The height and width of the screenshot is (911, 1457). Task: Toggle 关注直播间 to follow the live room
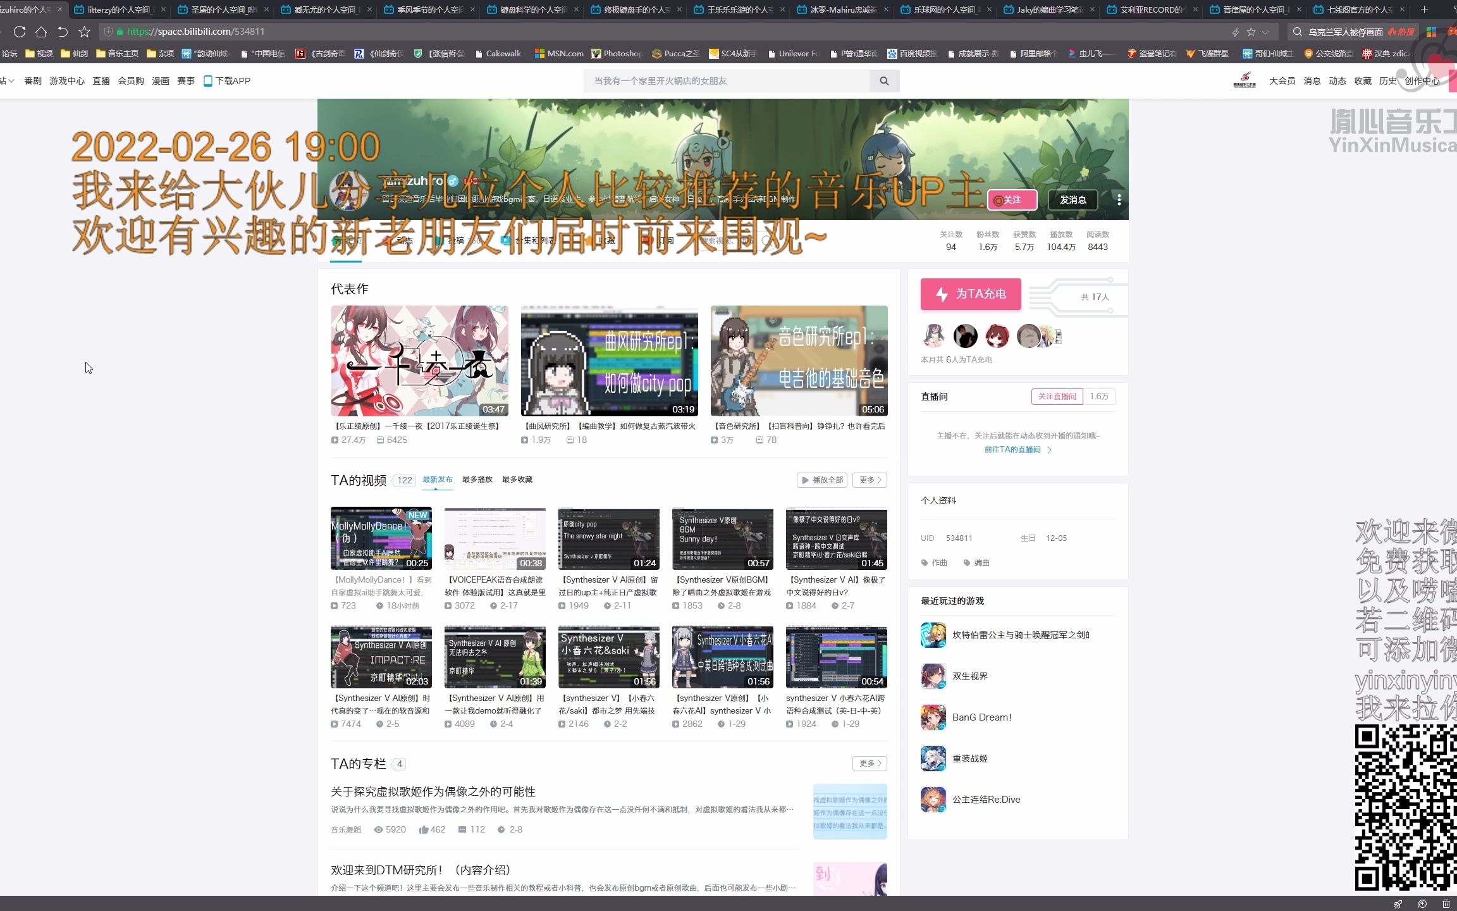[1057, 396]
